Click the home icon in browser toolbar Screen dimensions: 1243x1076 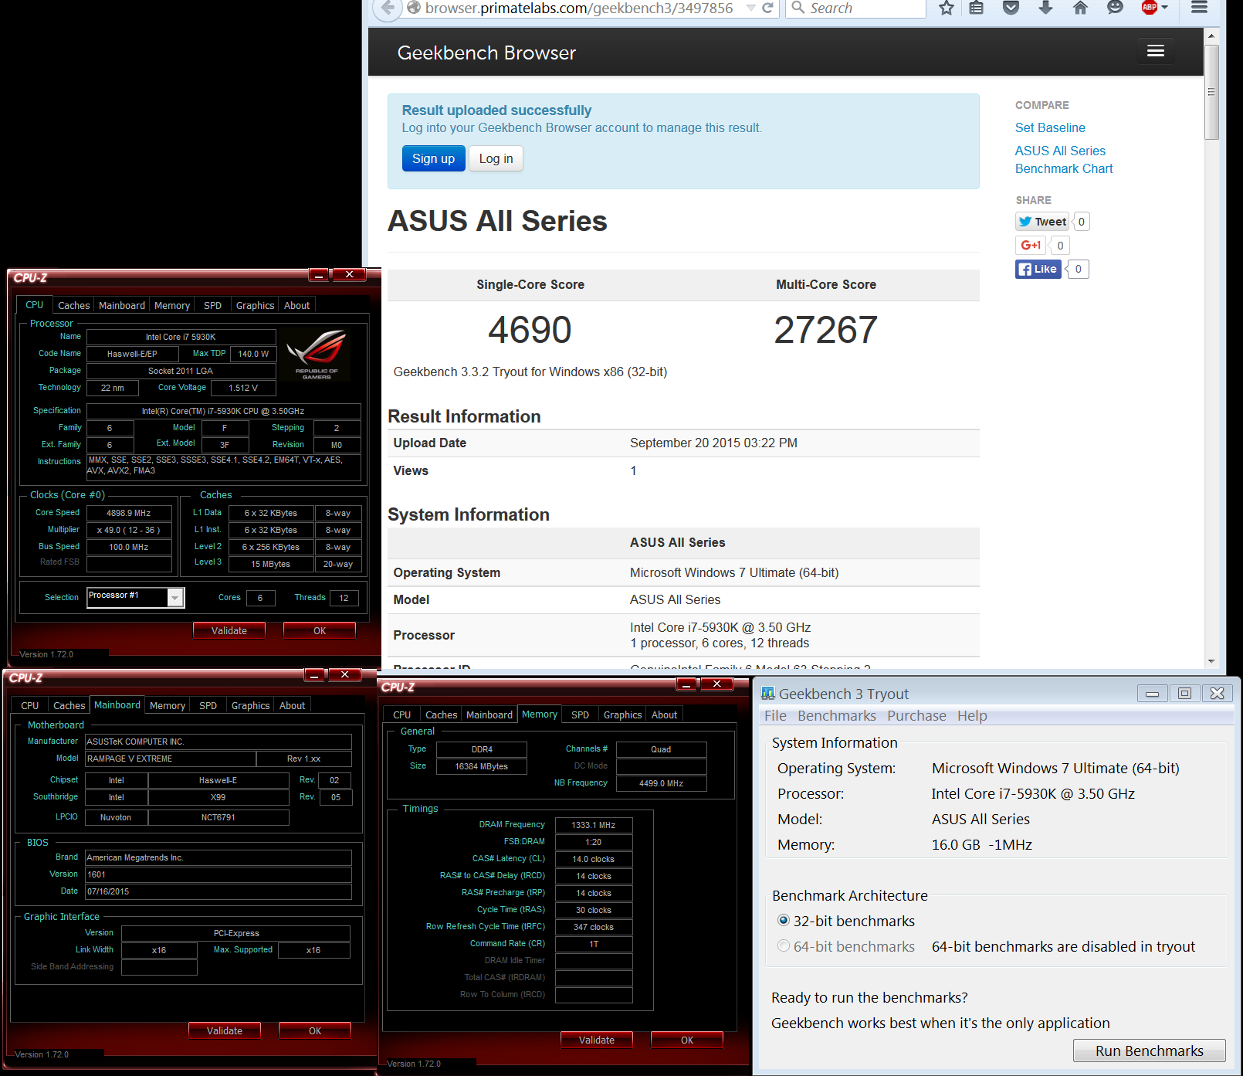point(1080,8)
